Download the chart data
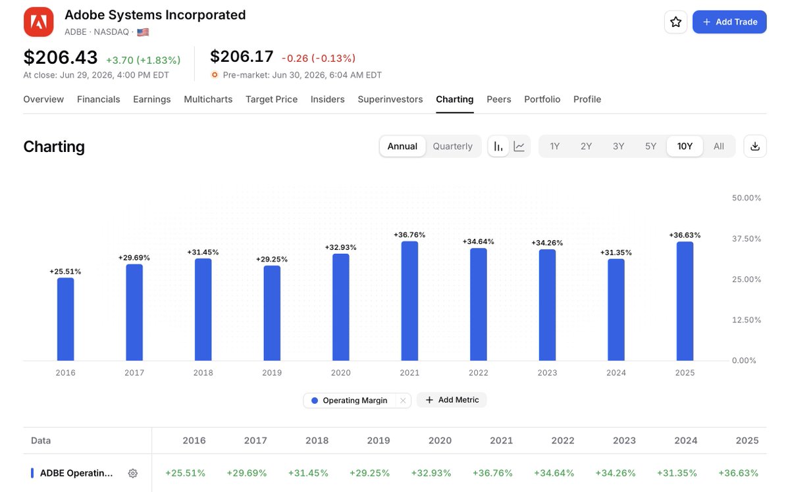 [755, 146]
